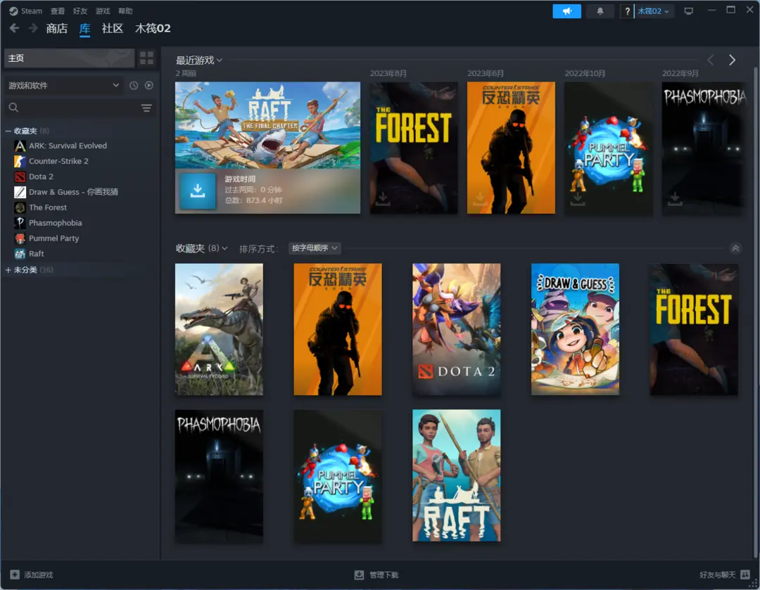Change sort order via 按字母顺序 dropdown
This screenshot has width=760, height=590.
coord(315,248)
